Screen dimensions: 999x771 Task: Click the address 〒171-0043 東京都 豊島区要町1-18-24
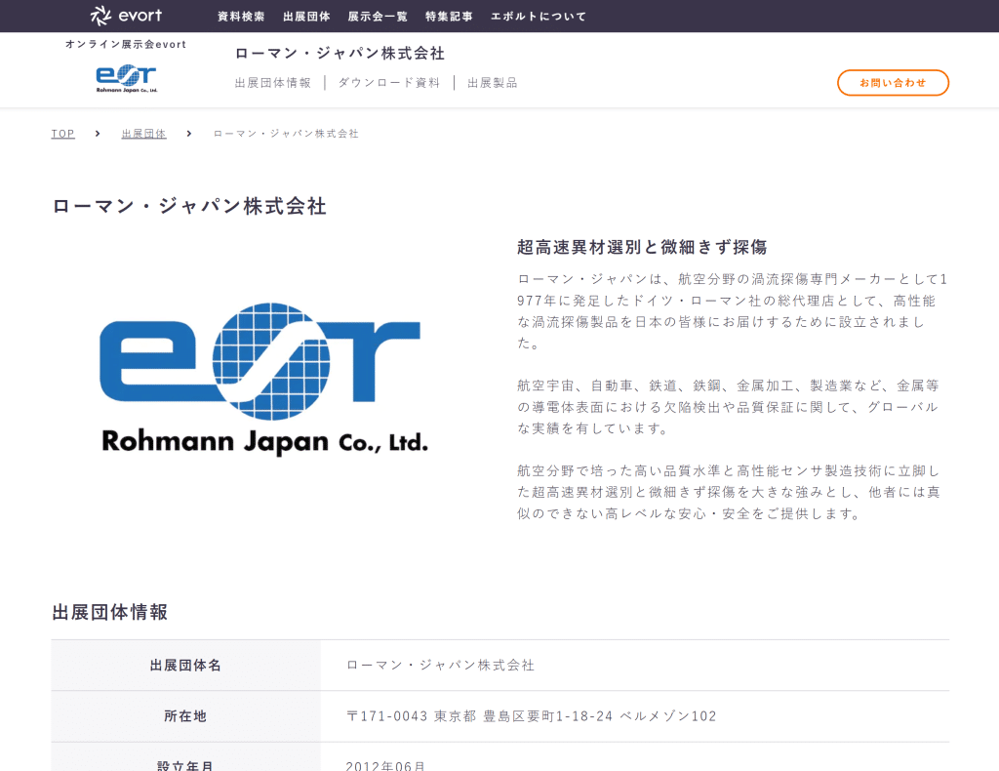532,716
